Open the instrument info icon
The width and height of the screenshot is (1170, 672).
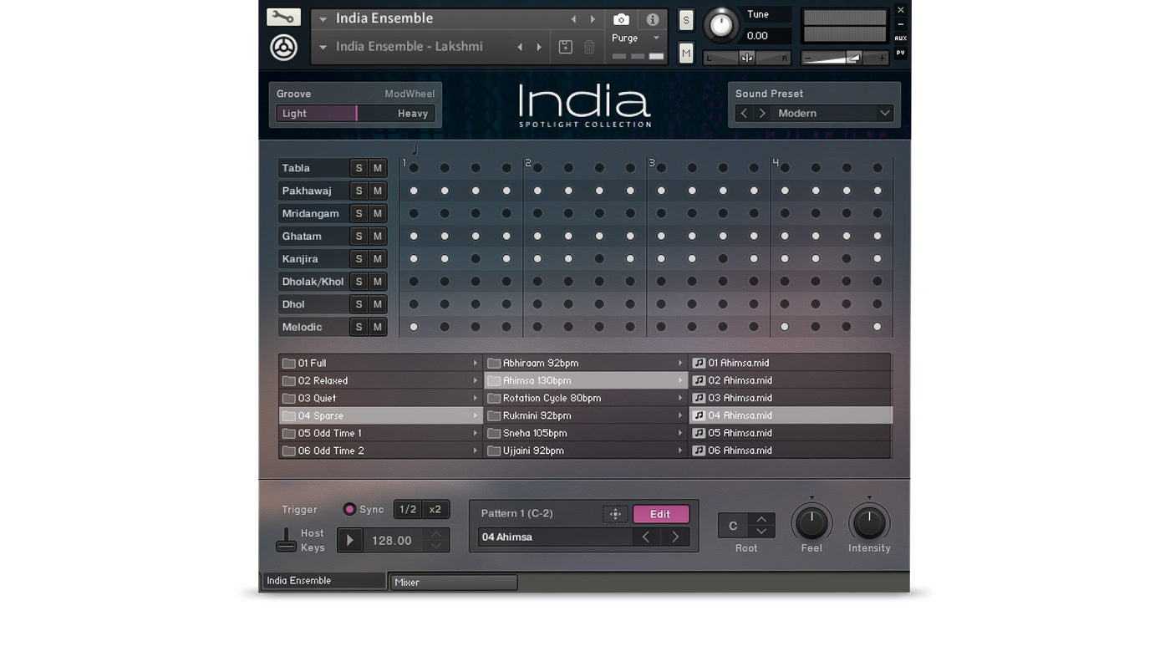click(x=653, y=19)
